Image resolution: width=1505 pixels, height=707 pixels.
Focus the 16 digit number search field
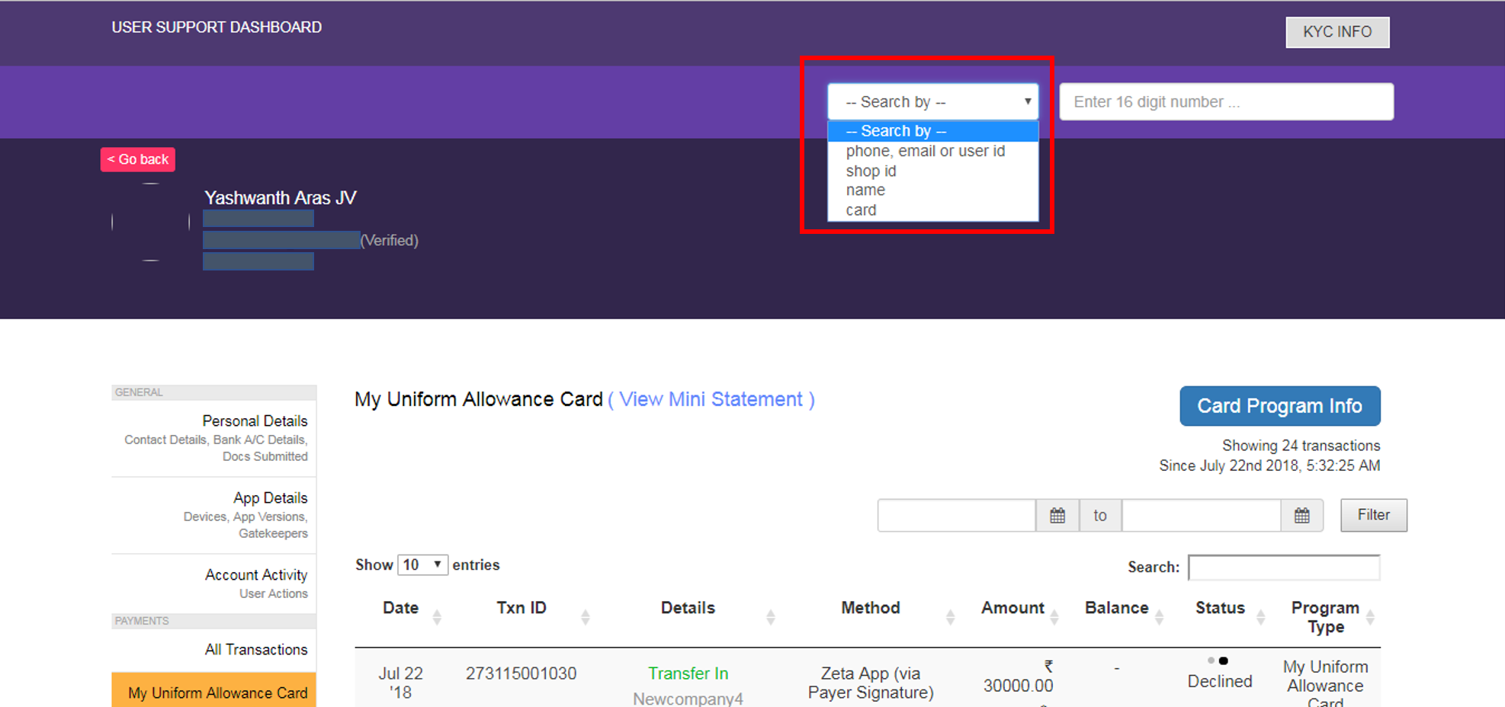[1227, 101]
